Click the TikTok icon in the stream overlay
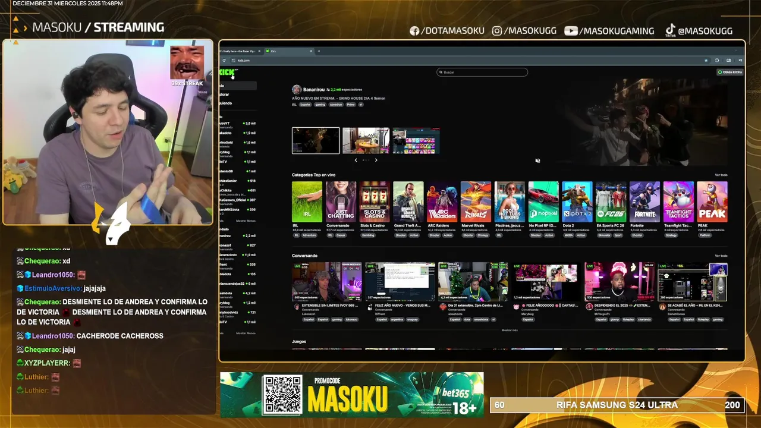Image resolution: width=761 pixels, height=428 pixels. (x=669, y=30)
